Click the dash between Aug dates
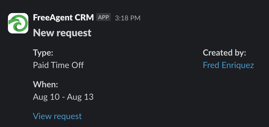 [x=63, y=98]
